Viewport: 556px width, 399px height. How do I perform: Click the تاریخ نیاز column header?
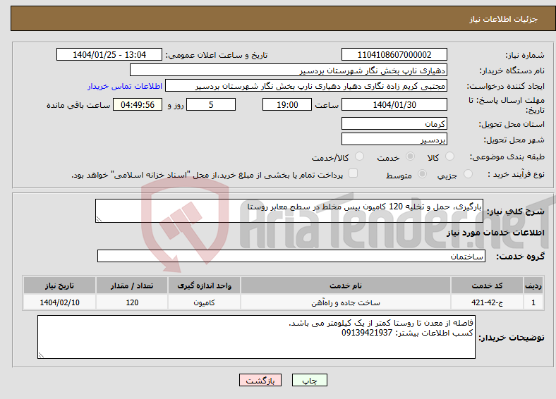pyautogui.click(x=59, y=286)
